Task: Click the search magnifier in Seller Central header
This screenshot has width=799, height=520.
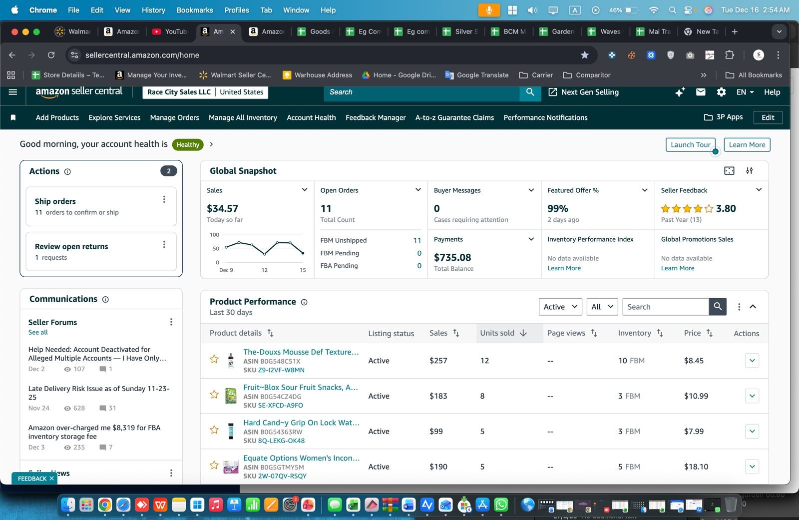Action: tap(530, 92)
